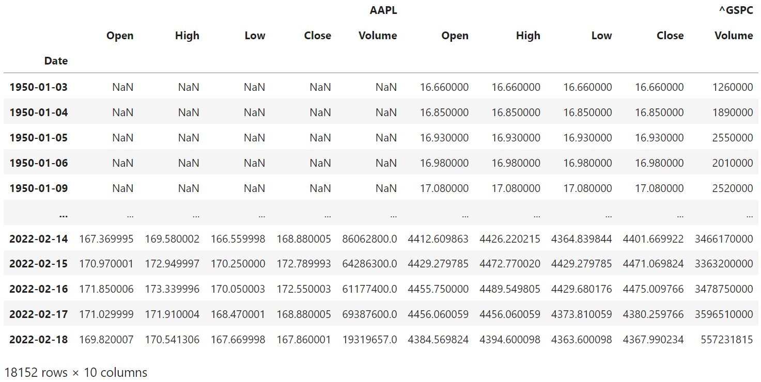The width and height of the screenshot is (761, 382).
Task: Click the cell value 4367.990234
Action: point(654,340)
